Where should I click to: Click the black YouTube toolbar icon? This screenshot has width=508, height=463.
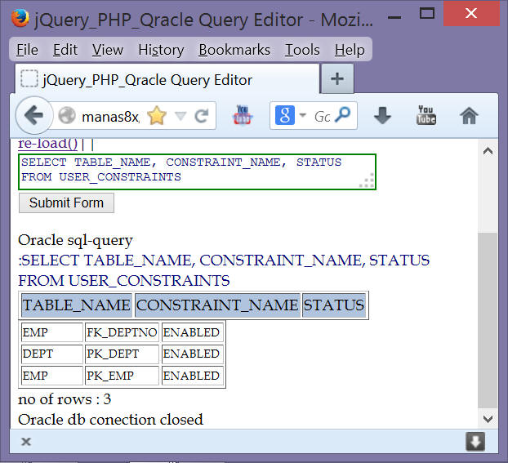click(426, 115)
